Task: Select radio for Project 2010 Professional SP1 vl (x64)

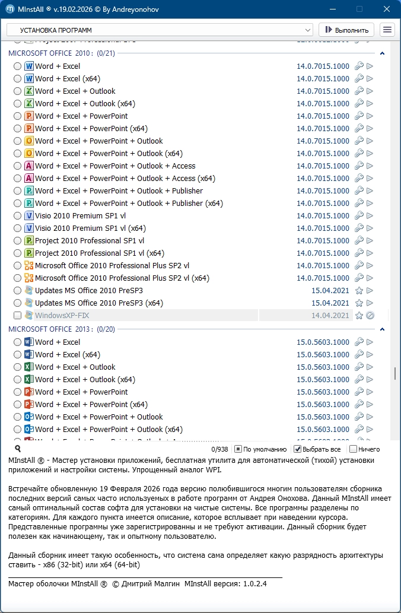Action: pyautogui.click(x=17, y=253)
